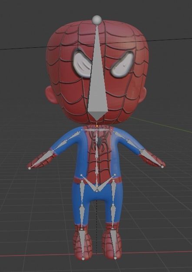Select the upper arm bone on screen-right
This screenshot has width=192, height=272.
click(121, 136)
